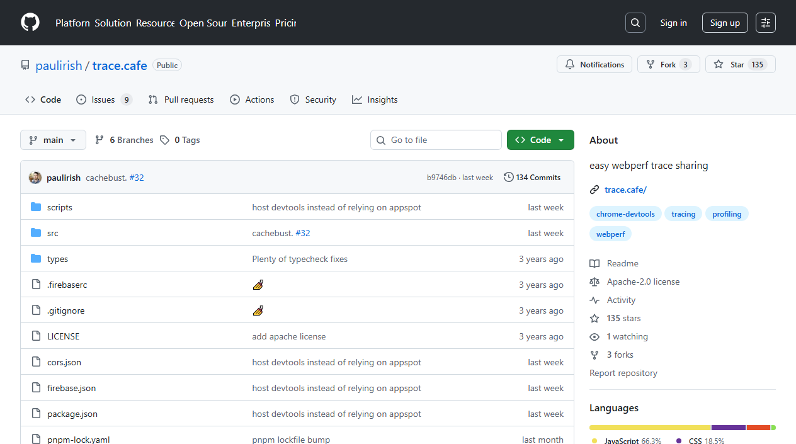This screenshot has height=444, width=796.
Task: Open the main branch selector dropdown
Action: click(53, 140)
